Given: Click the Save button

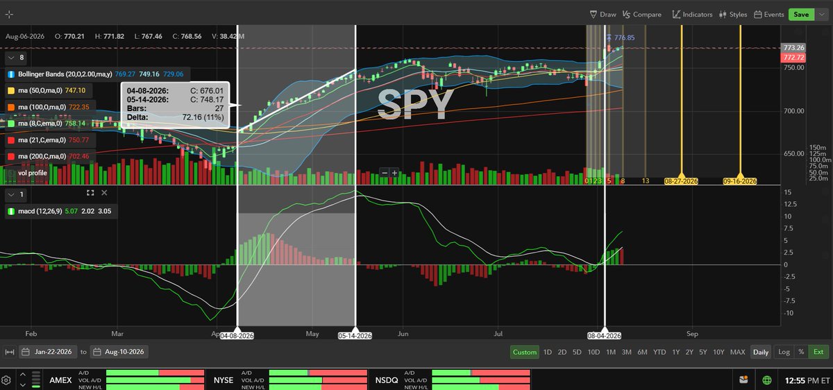Looking at the screenshot, I should 801,14.
